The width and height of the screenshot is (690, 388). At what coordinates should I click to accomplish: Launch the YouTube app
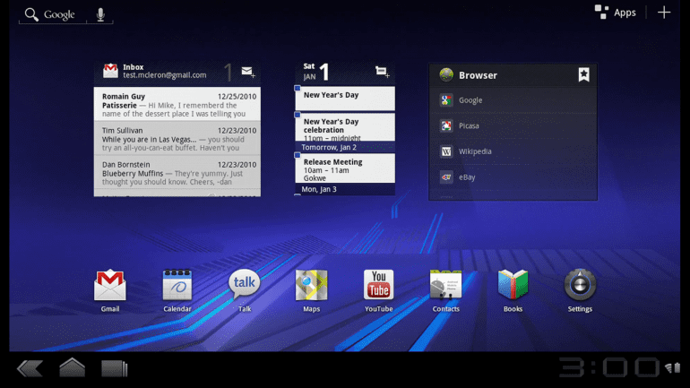pyautogui.click(x=378, y=285)
